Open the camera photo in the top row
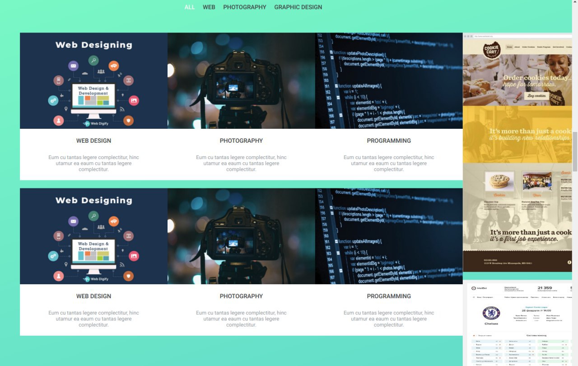The height and width of the screenshot is (366, 578). 241,81
